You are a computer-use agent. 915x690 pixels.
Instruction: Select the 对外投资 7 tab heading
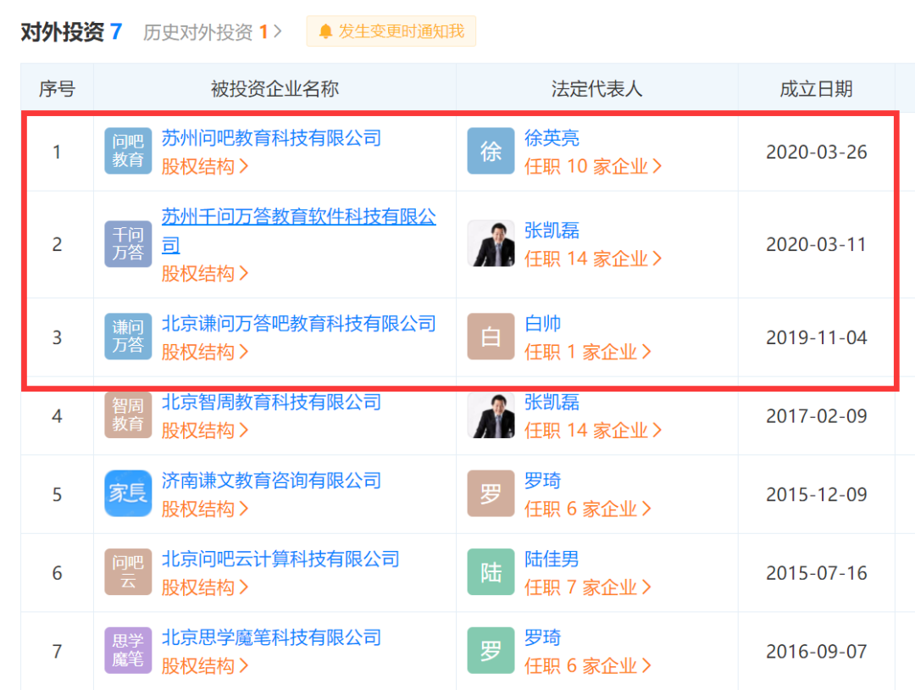[71, 32]
